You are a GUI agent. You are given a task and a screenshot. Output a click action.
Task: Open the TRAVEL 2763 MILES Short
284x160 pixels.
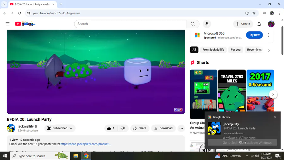coord(232,90)
